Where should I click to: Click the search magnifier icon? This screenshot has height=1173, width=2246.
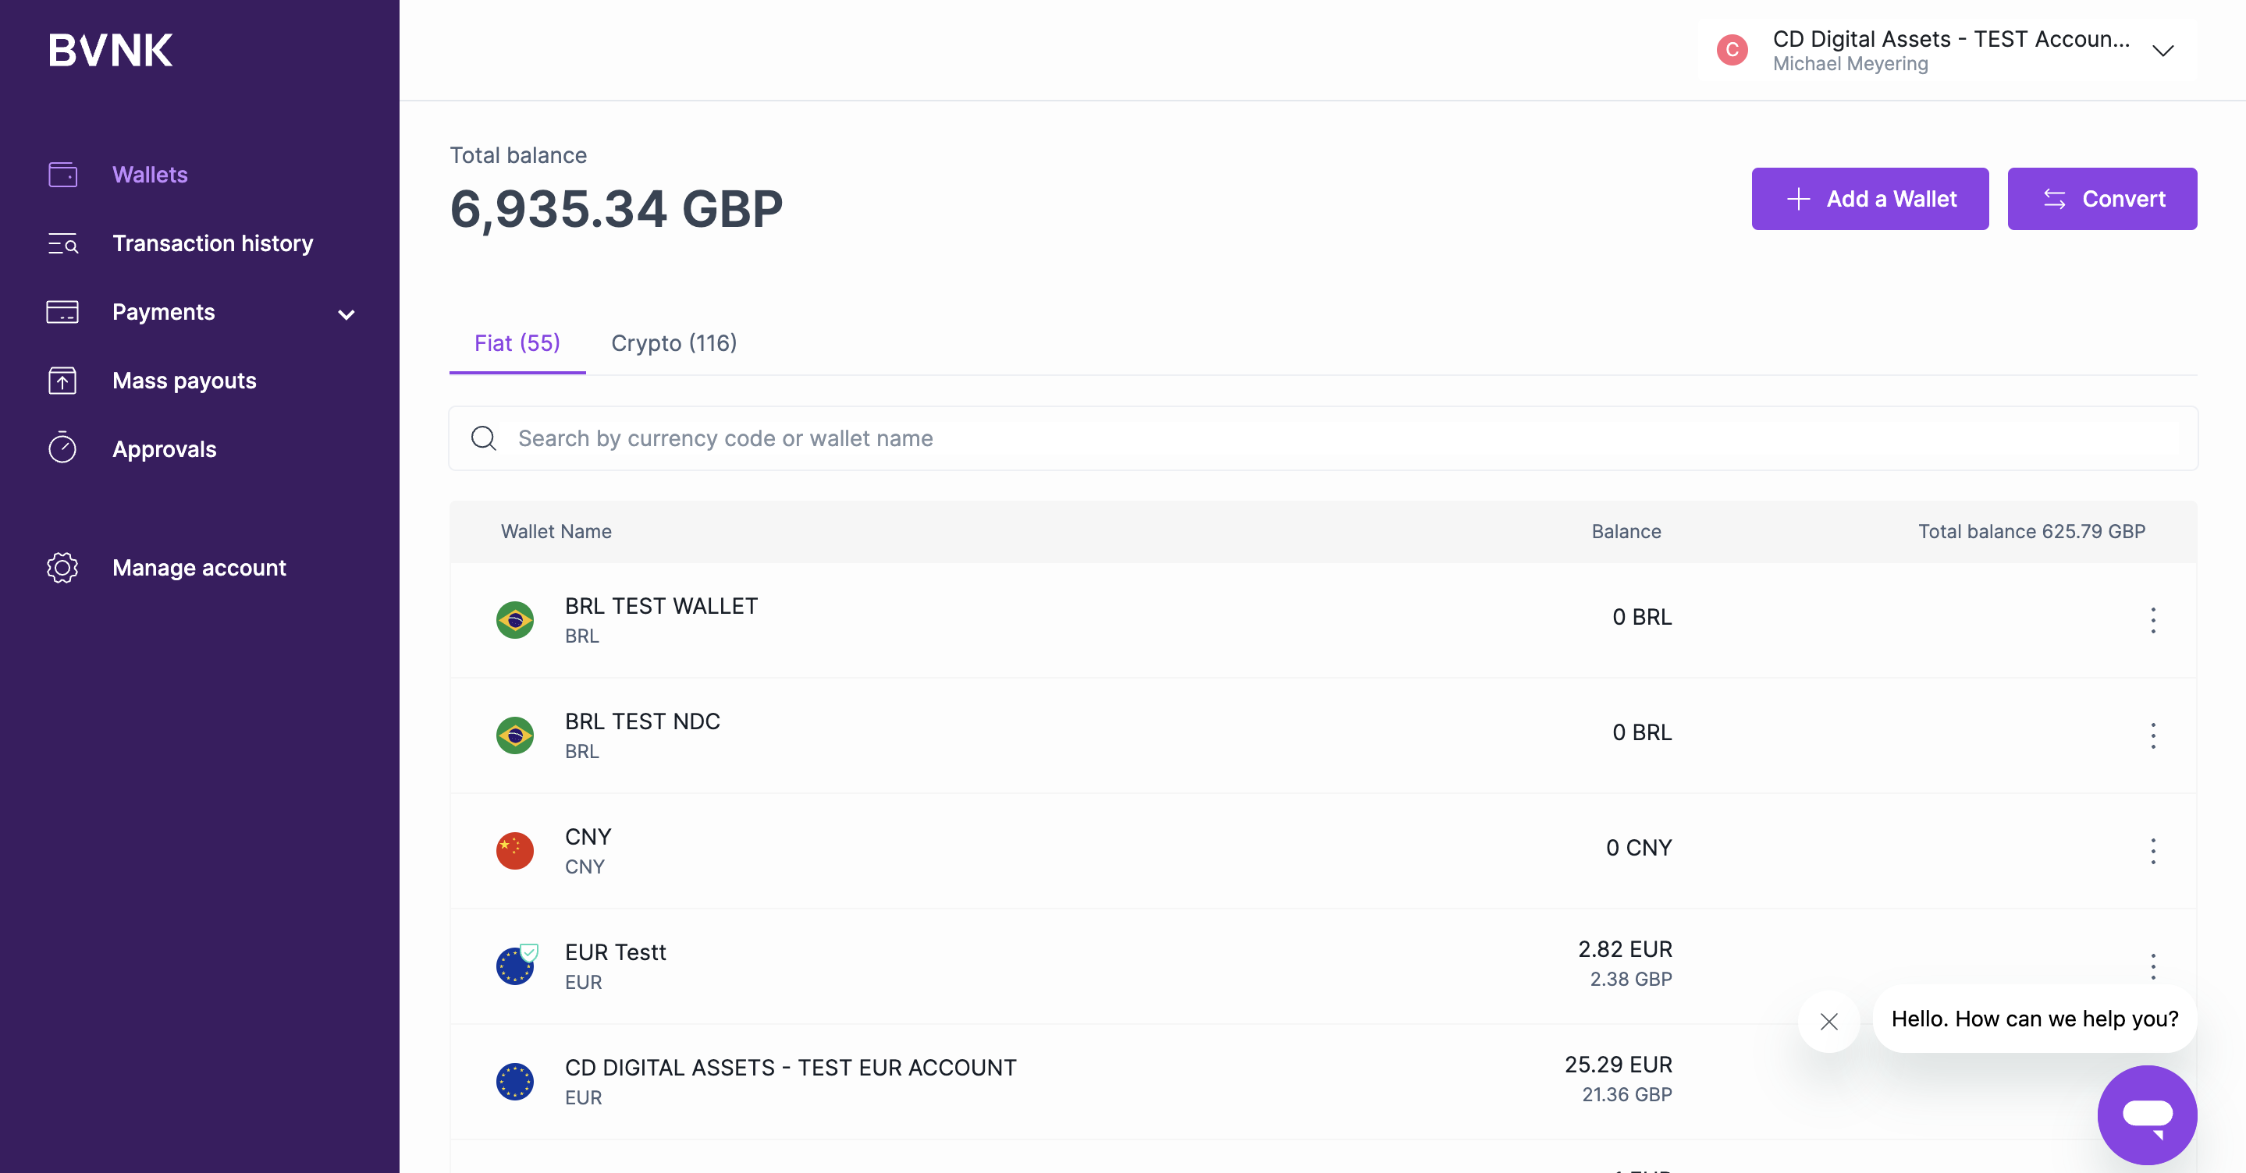pyautogui.click(x=483, y=438)
